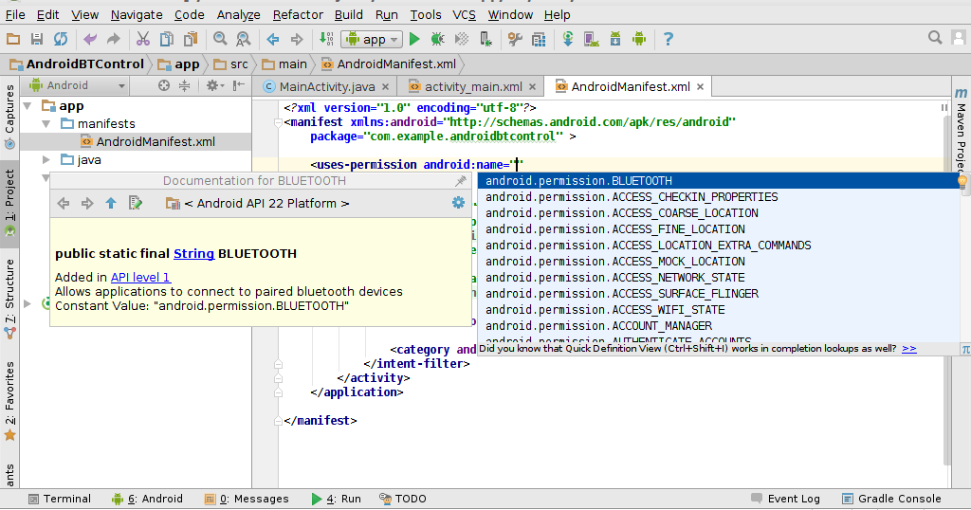Follow the String link in documentation

(193, 254)
